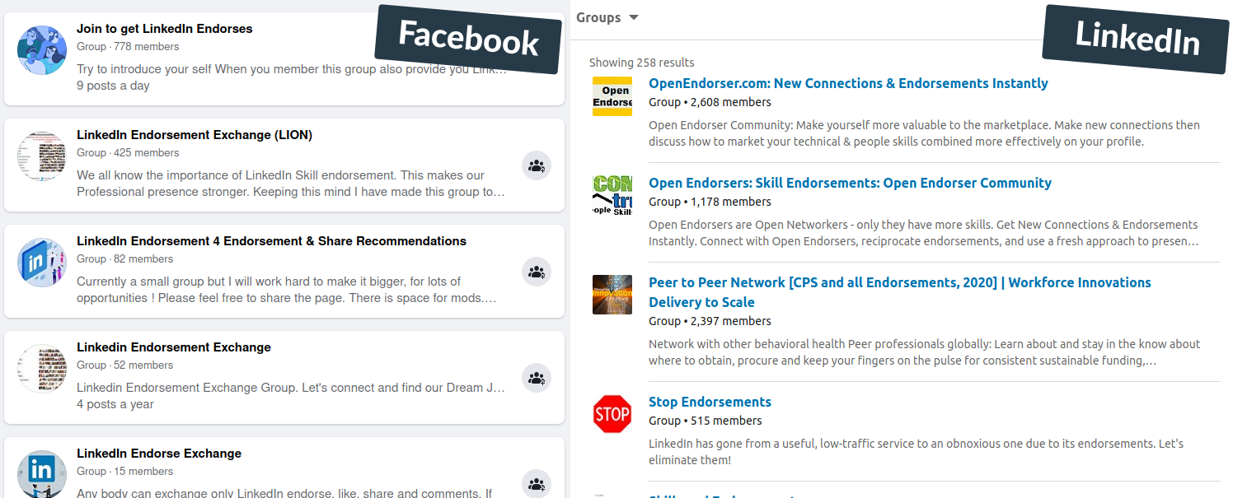Click the blue LinkedIn logo avatar of LinkedIn Endorse Exchange
The height and width of the screenshot is (498, 1233).
pyautogui.click(x=41, y=472)
